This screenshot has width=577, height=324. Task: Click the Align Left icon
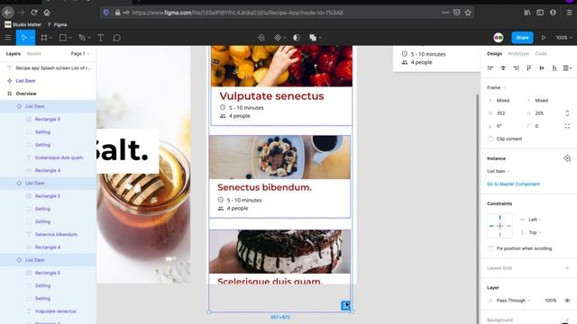tap(490, 68)
